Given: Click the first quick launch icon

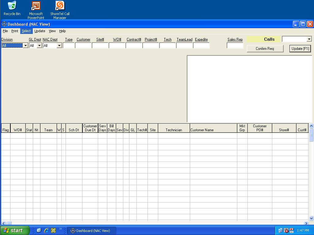Looking at the screenshot, I should [x=39, y=230].
